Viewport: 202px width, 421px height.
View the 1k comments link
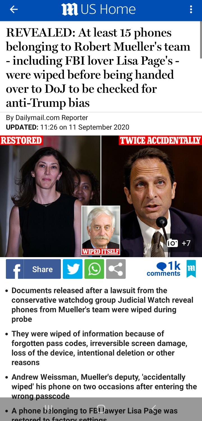(164, 269)
